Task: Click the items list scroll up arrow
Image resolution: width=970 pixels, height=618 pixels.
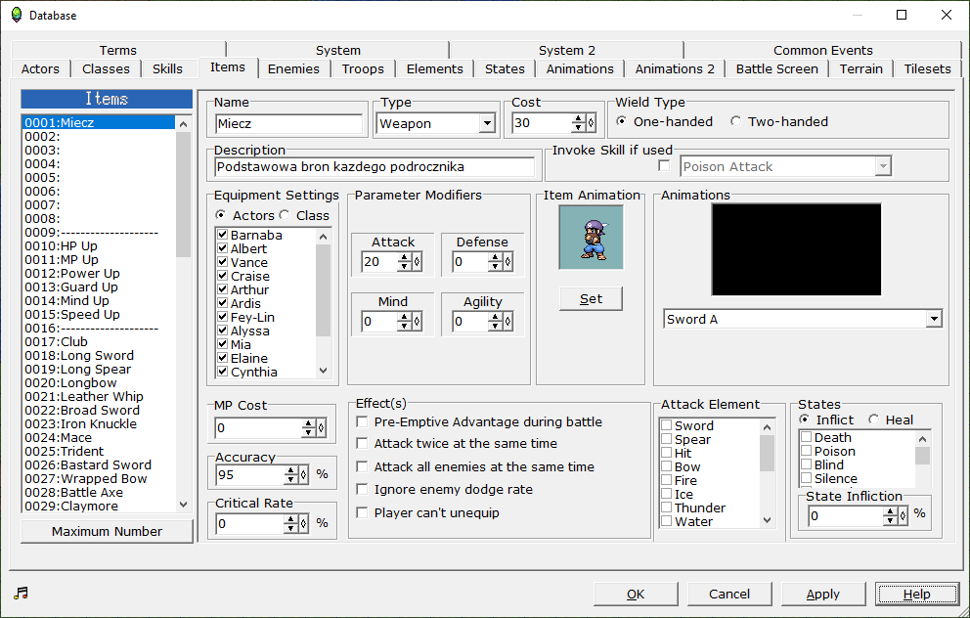Action: (x=183, y=124)
